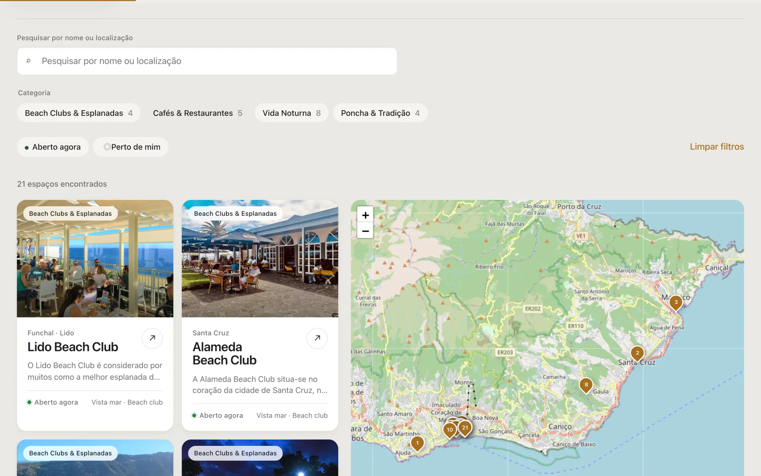Select map cluster marker numbered 21

tap(465, 428)
